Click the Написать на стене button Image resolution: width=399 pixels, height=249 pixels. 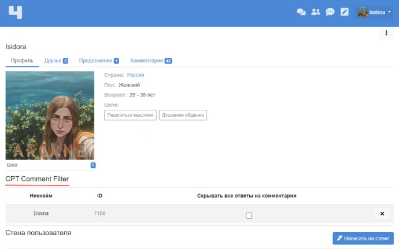363,239
